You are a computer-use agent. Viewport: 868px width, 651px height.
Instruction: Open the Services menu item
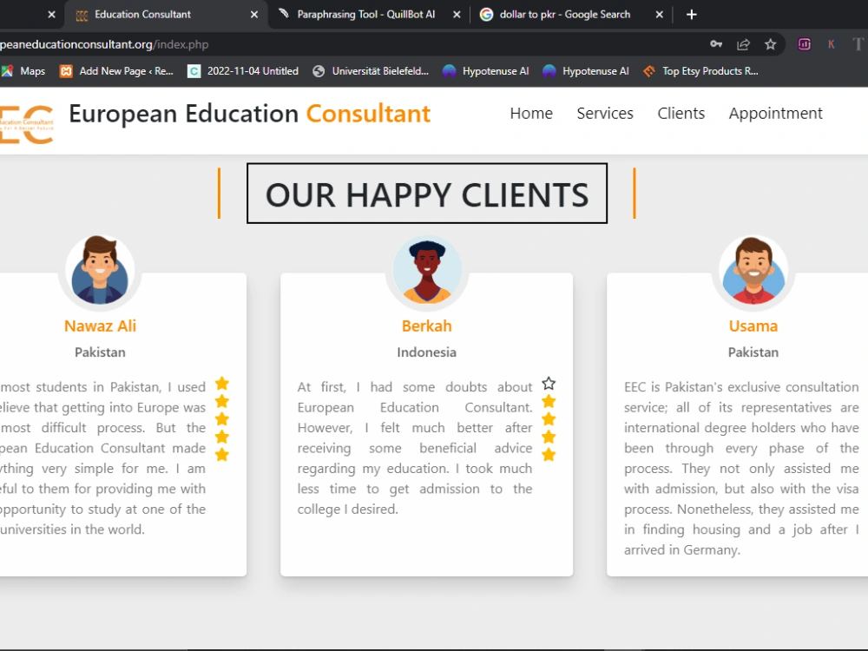pos(605,114)
